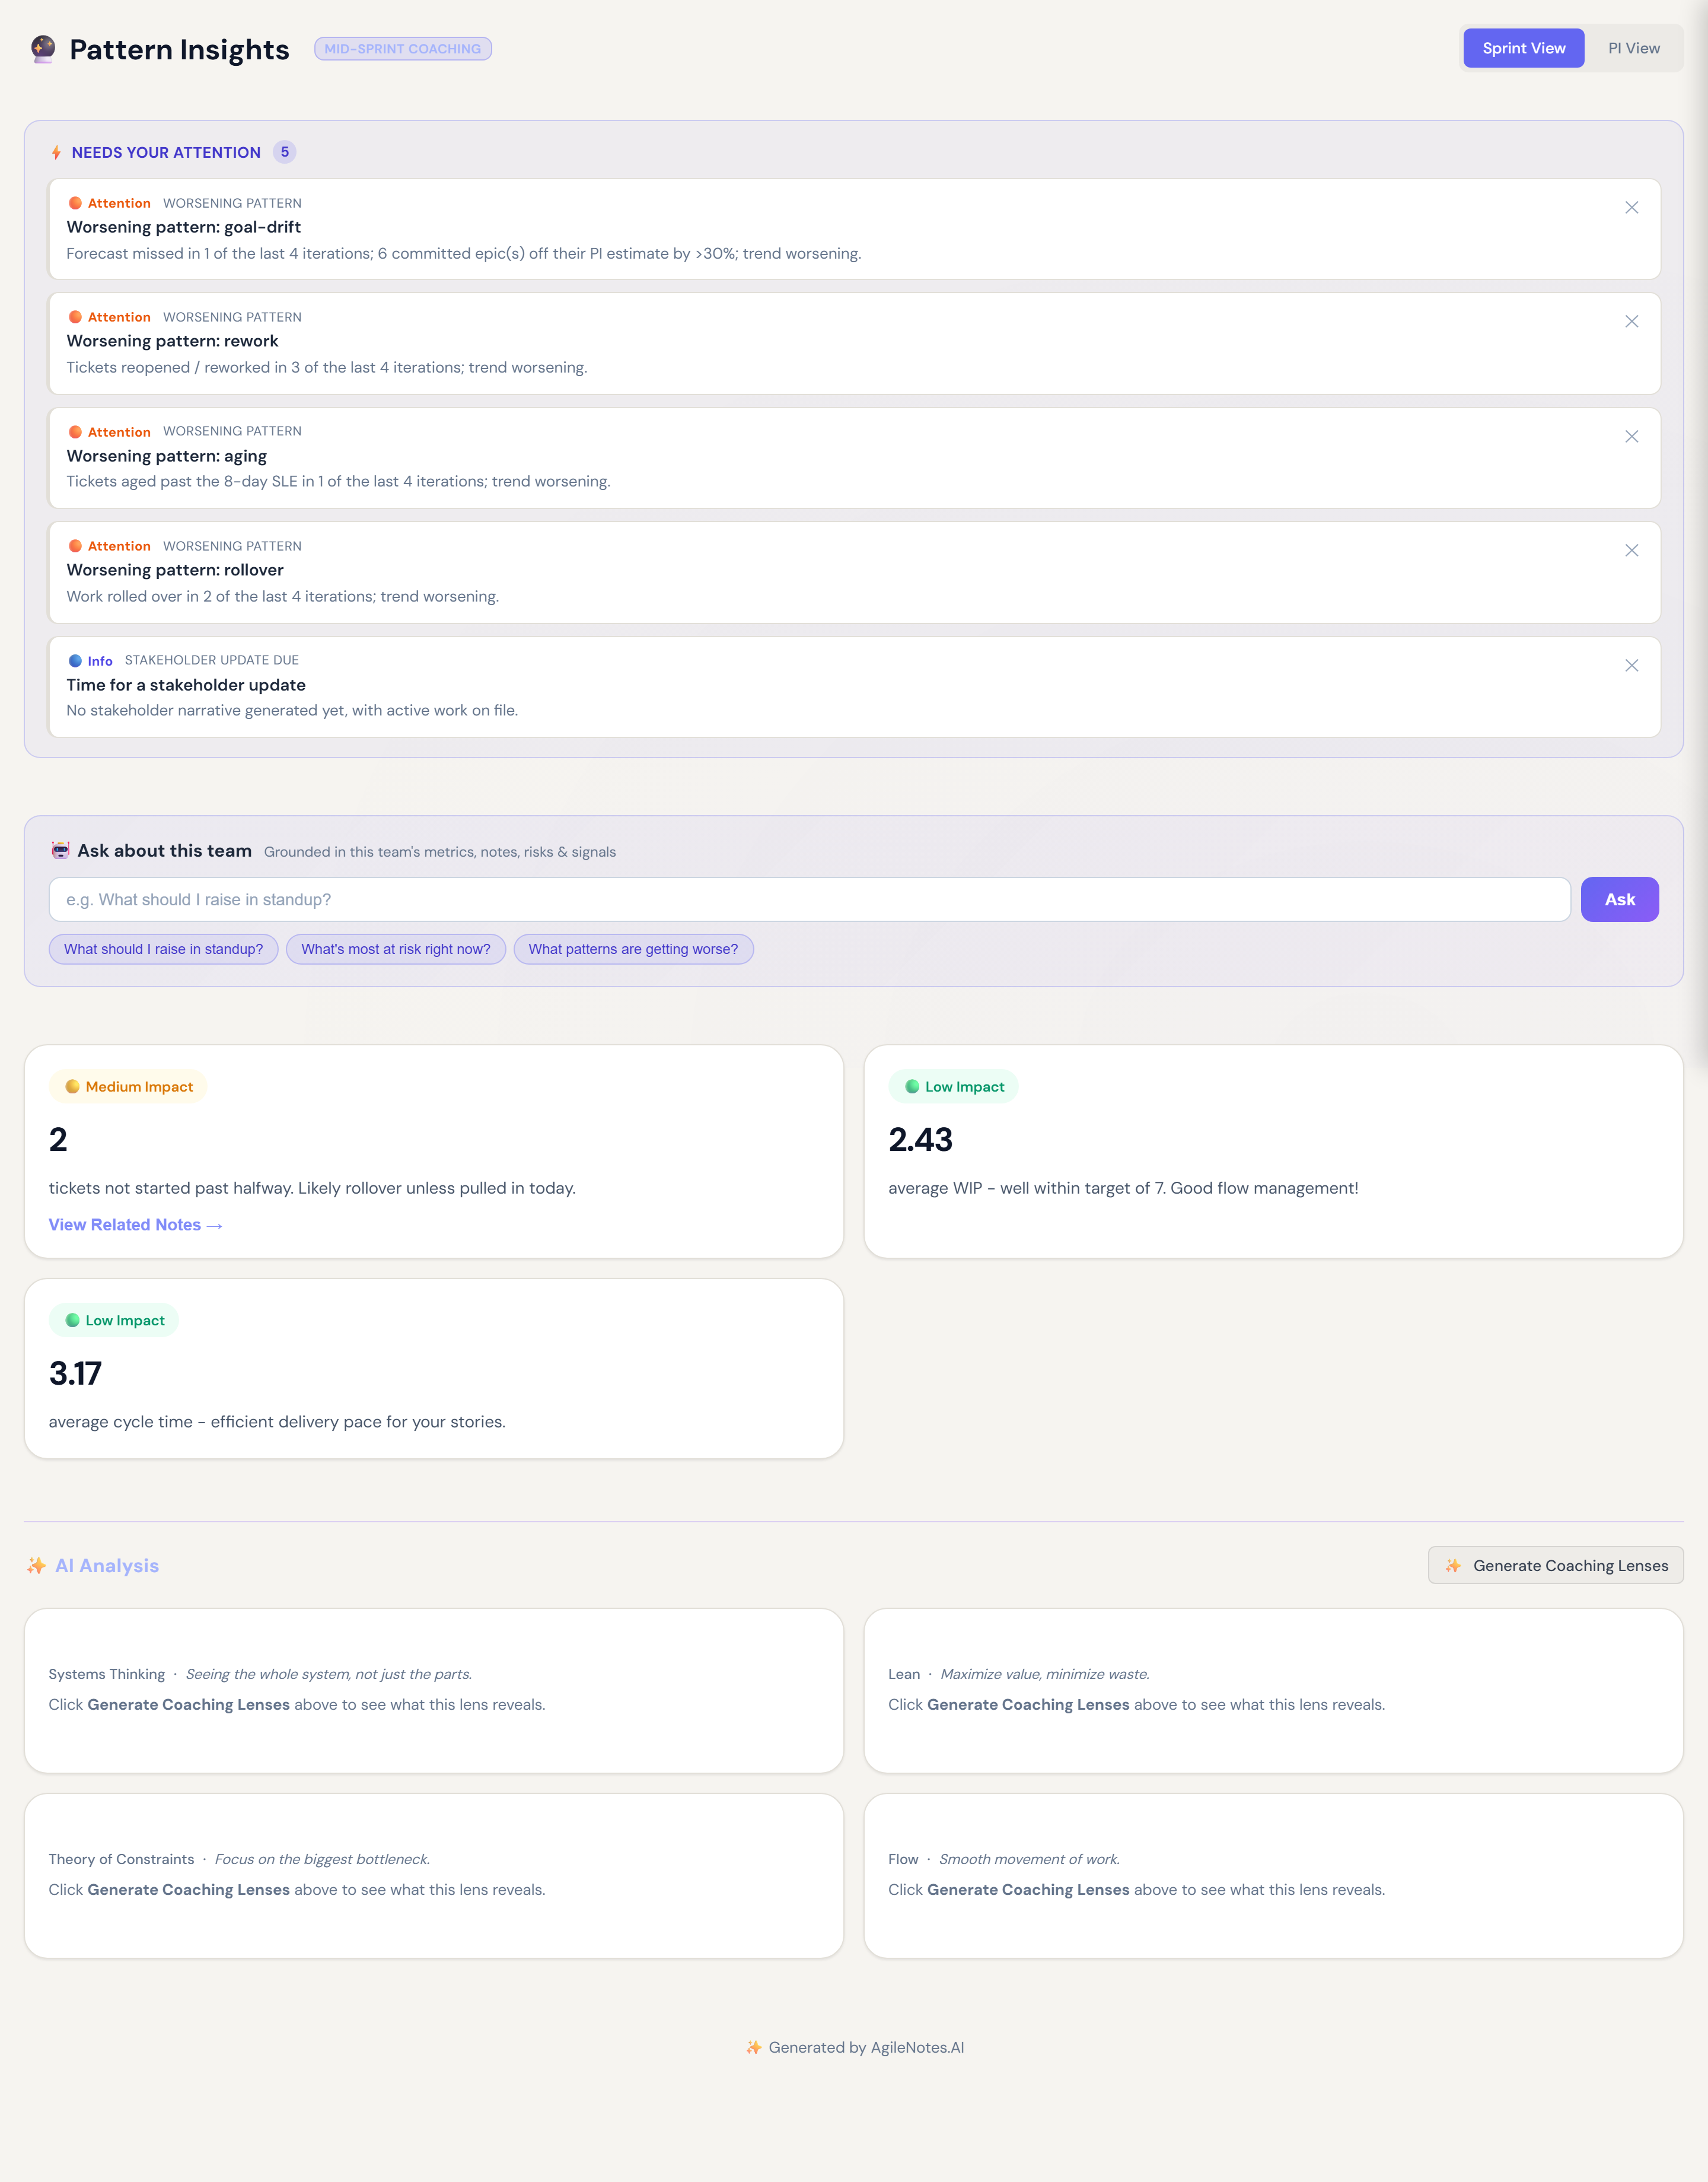Dismiss the aging pattern alert

tap(1631, 436)
